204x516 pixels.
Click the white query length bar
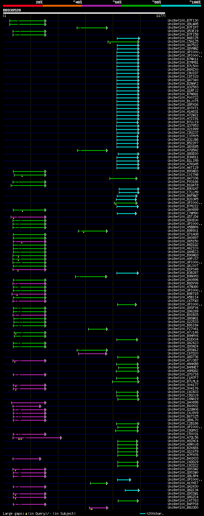point(84,13)
